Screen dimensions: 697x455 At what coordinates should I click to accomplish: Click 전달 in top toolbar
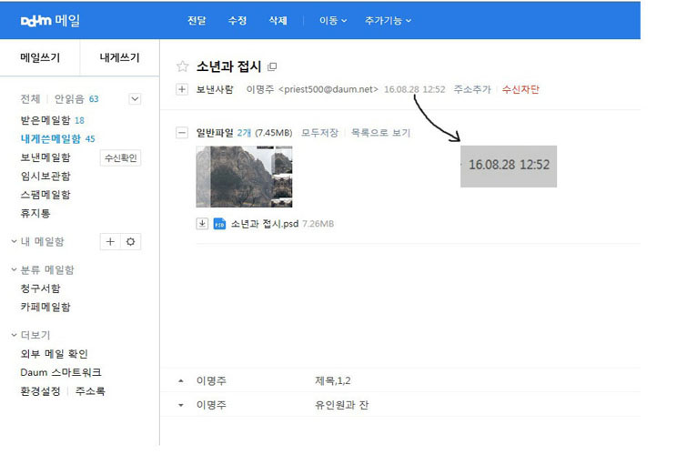[x=197, y=20]
